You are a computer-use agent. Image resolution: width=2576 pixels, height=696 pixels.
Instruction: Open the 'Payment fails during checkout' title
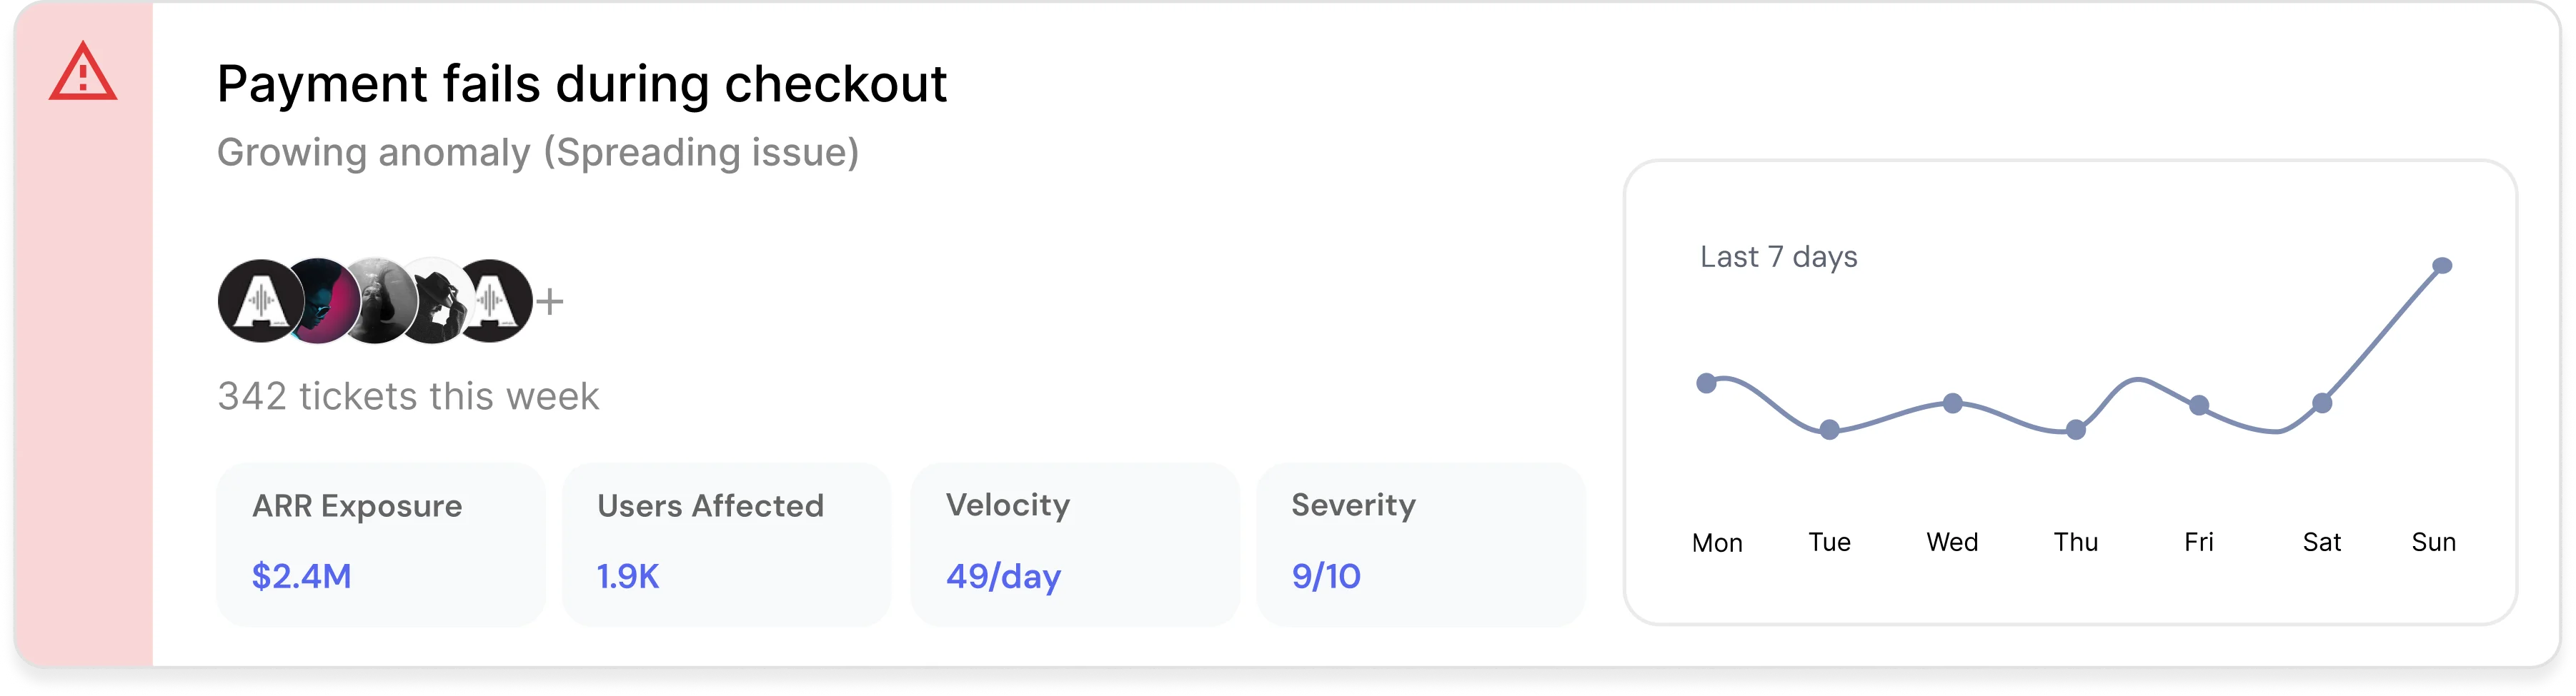(x=582, y=84)
